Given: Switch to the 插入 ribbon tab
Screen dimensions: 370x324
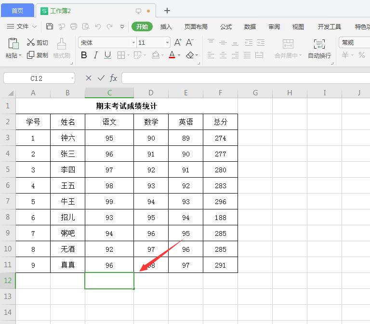Looking at the screenshot, I should click(x=166, y=26).
